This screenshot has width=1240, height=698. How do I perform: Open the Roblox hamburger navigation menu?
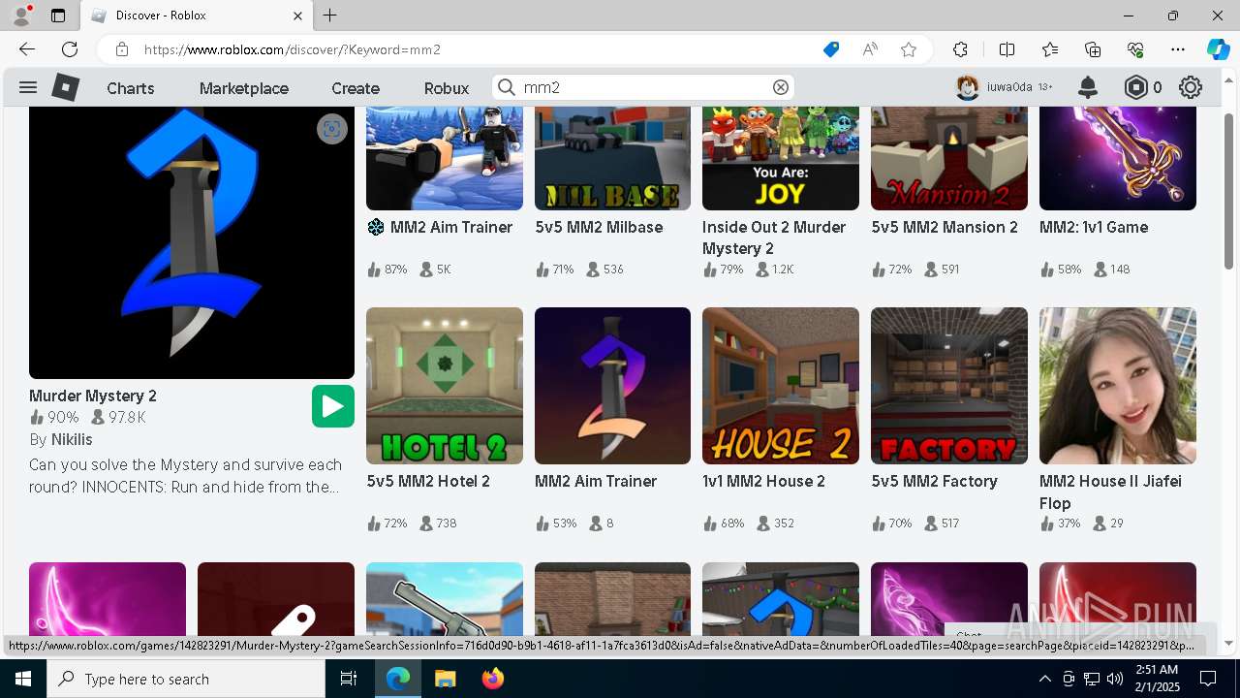(x=28, y=87)
